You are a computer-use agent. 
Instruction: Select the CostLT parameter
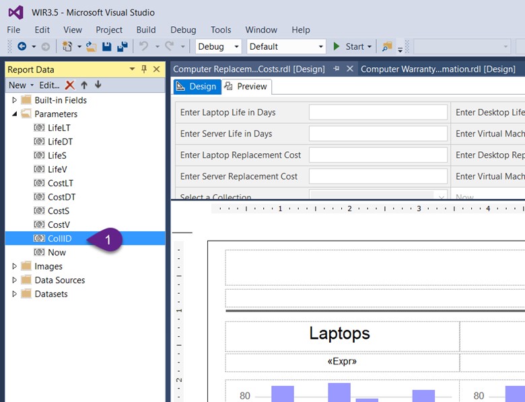[x=61, y=184]
